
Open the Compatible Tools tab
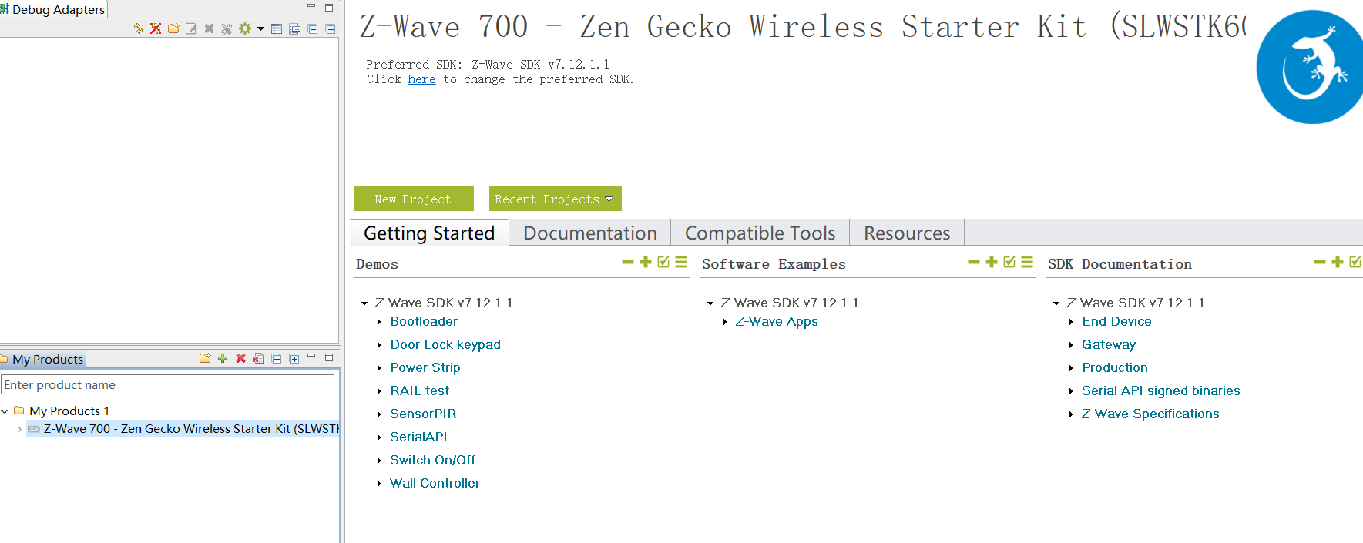point(760,233)
